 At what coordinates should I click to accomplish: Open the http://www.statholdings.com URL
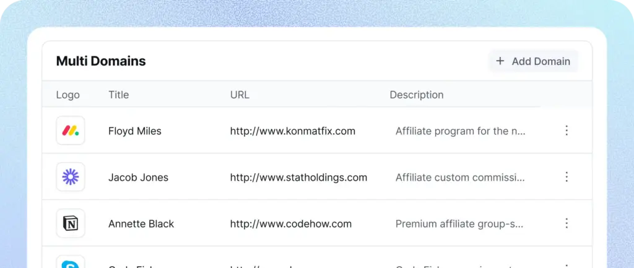point(298,178)
